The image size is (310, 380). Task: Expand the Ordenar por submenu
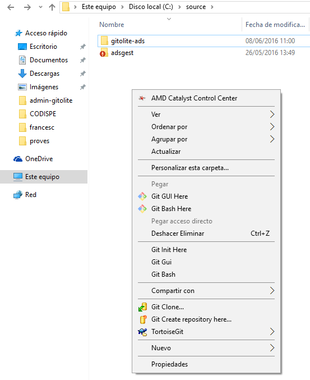pos(206,127)
